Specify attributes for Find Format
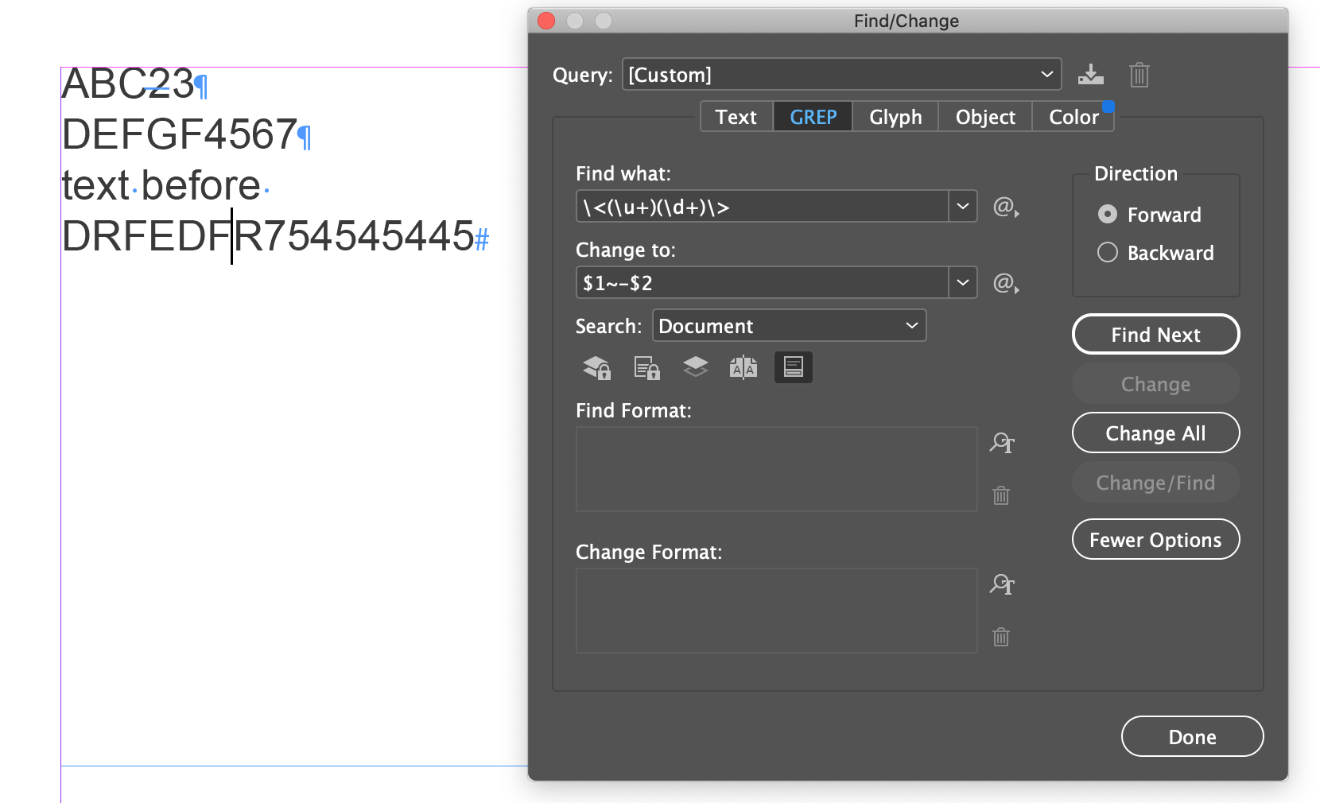This screenshot has height=803, width=1320. (x=1001, y=444)
